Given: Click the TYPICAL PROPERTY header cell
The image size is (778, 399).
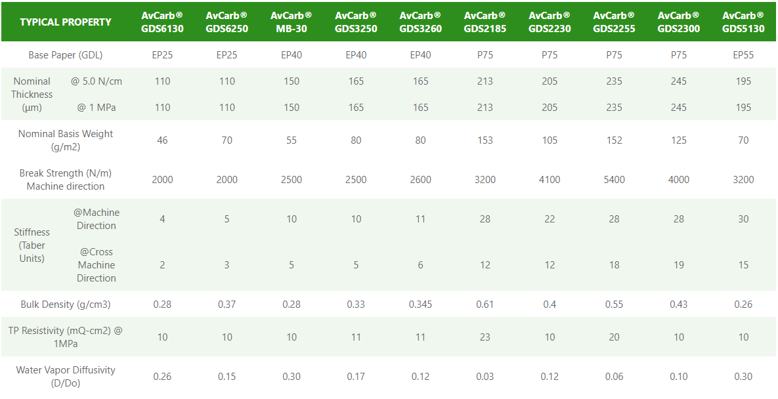Looking at the screenshot, I should pyautogui.click(x=66, y=22).
